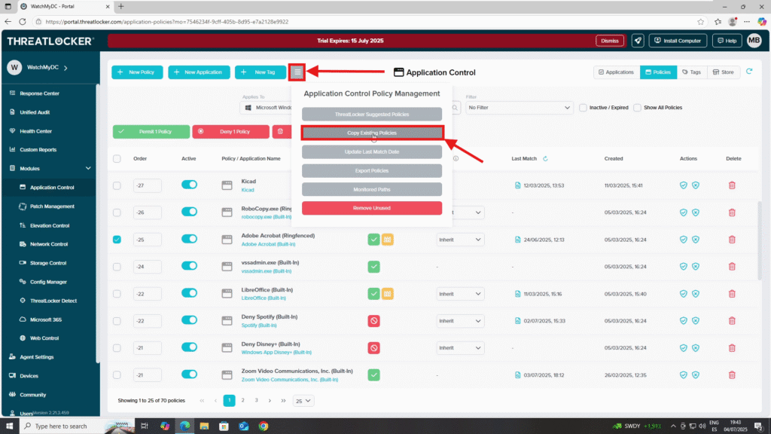This screenshot has width=771, height=434.
Task: Click the Windows Start button
Action: (9, 426)
